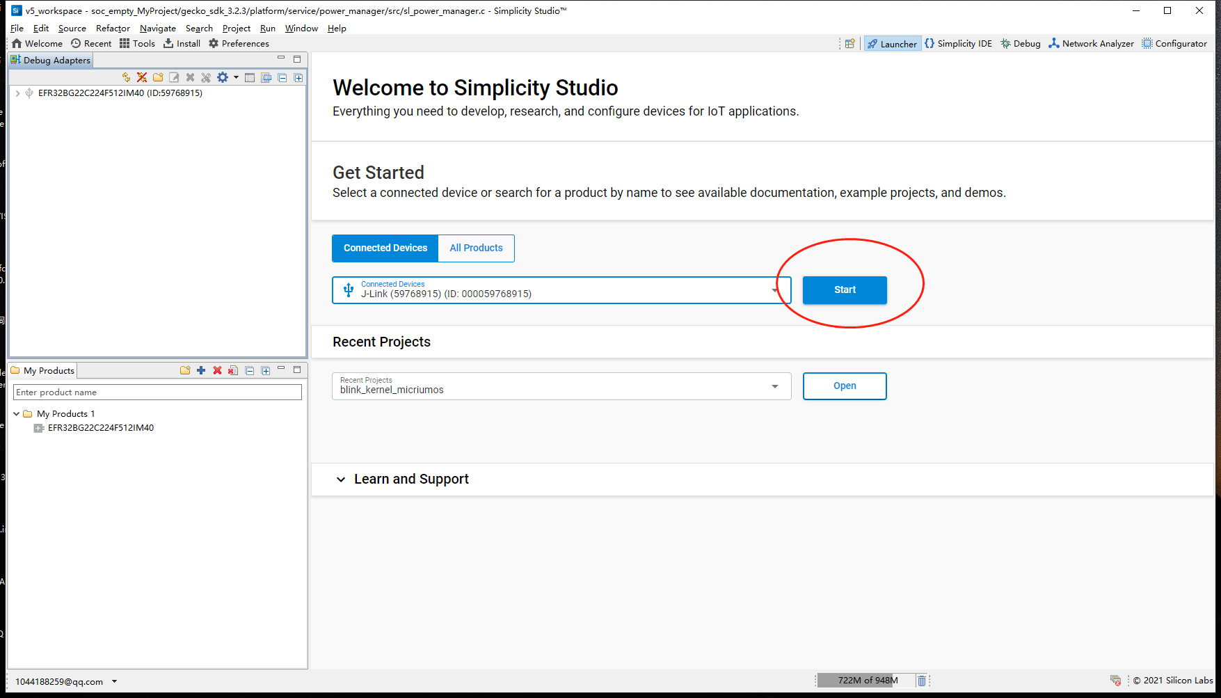This screenshot has width=1221, height=698.
Task: Click the product name input in My Products
Action: 157,392
